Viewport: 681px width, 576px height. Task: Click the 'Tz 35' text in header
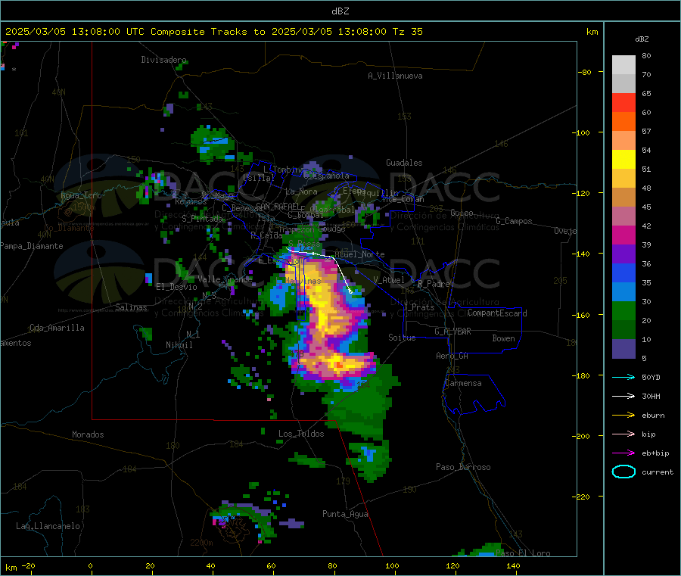(x=407, y=32)
